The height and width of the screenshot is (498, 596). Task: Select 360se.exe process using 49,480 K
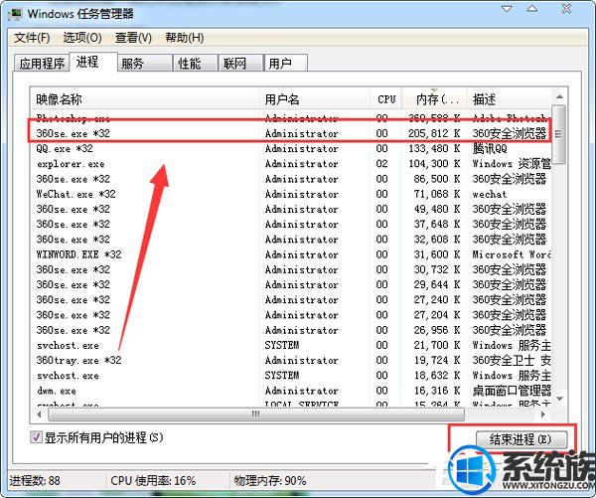(x=291, y=209)
